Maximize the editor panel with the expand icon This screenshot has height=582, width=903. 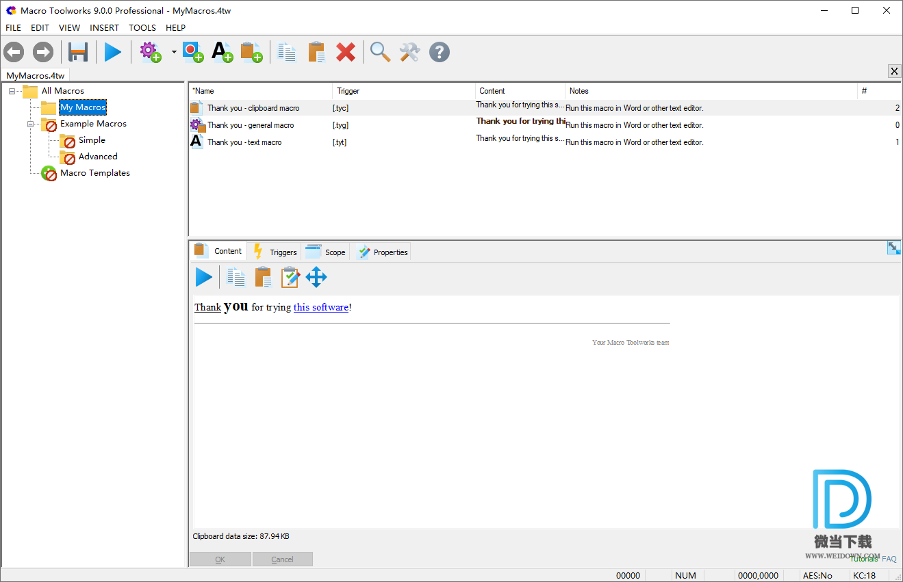tap(893, 248)
